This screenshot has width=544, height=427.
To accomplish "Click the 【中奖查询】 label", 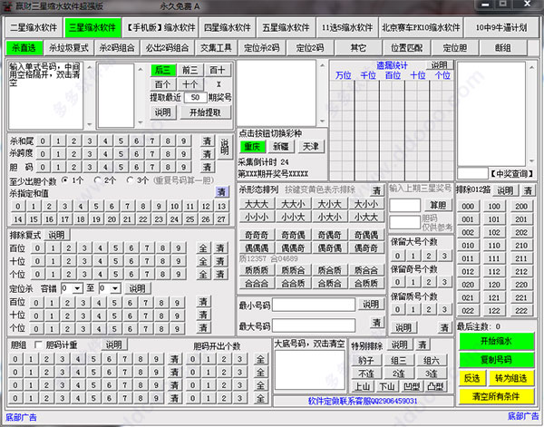I will [511, 173].
